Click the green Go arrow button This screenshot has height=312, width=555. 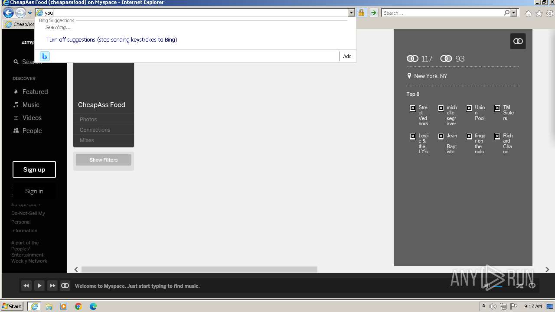[x=373, y=13]
